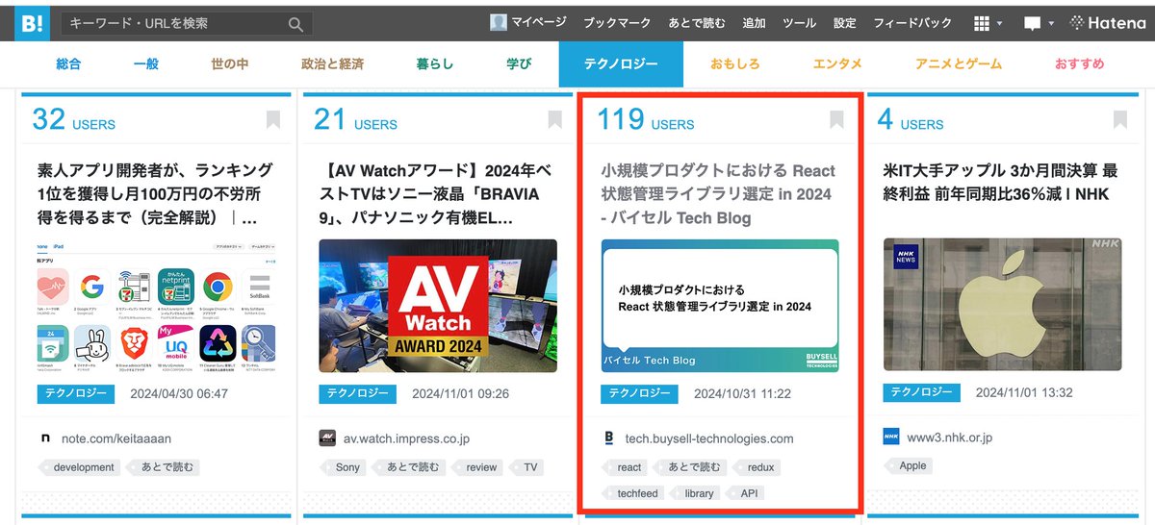Image resolution: width=1155 pixels, height=525 pixels.
Task: Open あとで読む in the top bar
Action: [697, 22]
